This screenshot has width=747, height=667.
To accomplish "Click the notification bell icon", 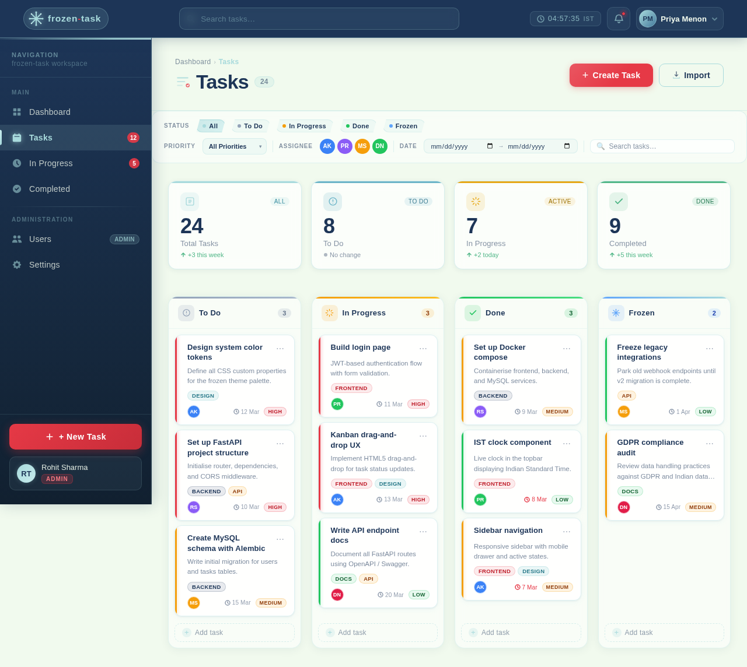I will click(x=619, y=19).
